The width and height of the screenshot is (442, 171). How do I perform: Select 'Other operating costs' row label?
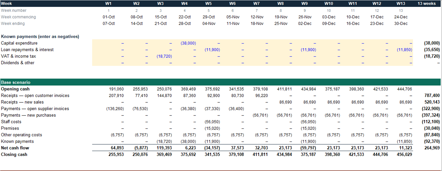pyautogui.click(x=21, y=135)
